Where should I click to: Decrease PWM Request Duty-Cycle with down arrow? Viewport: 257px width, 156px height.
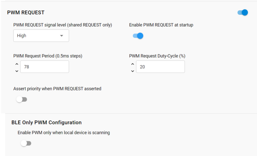(x=132, y=71)
